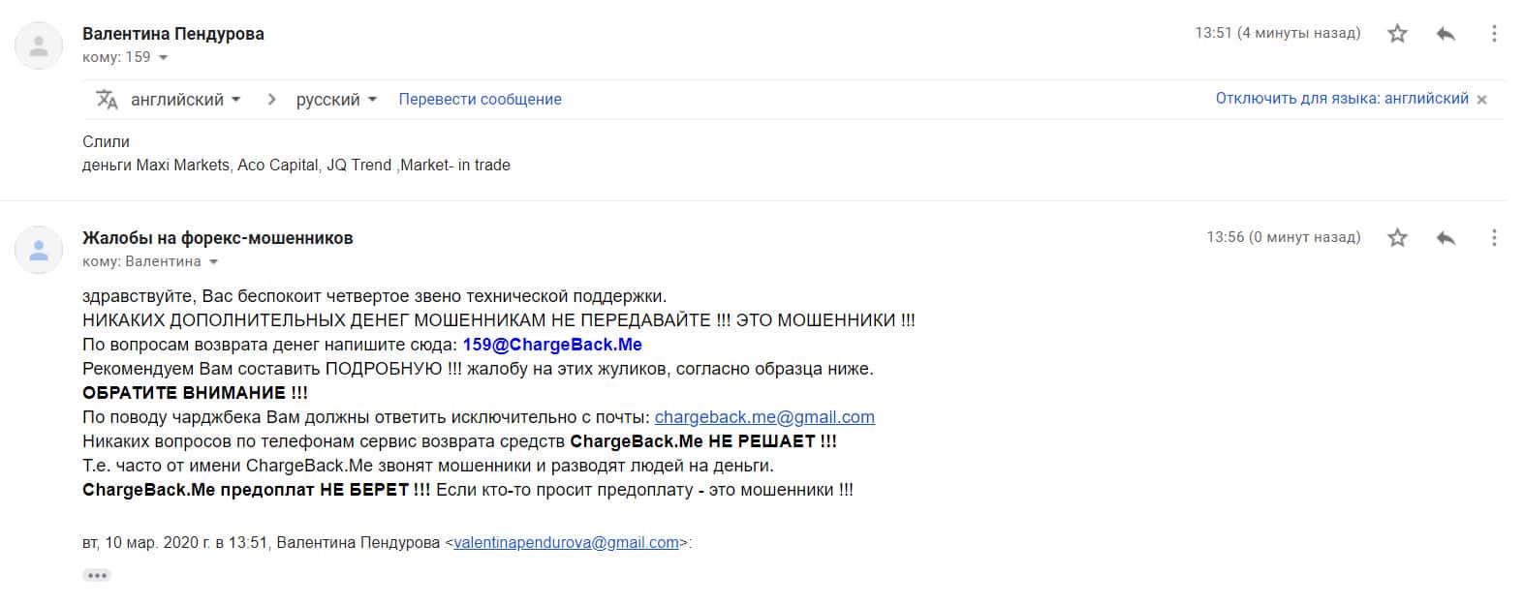The image size is (1524, 605).
Task: Open the 159@ChargeBack.Me email link
Action: click(x=552, y=345)
